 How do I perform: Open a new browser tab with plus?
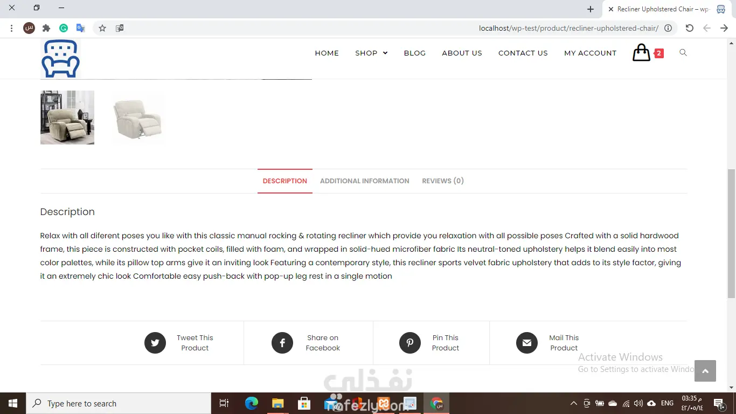[x=591, y=9]
